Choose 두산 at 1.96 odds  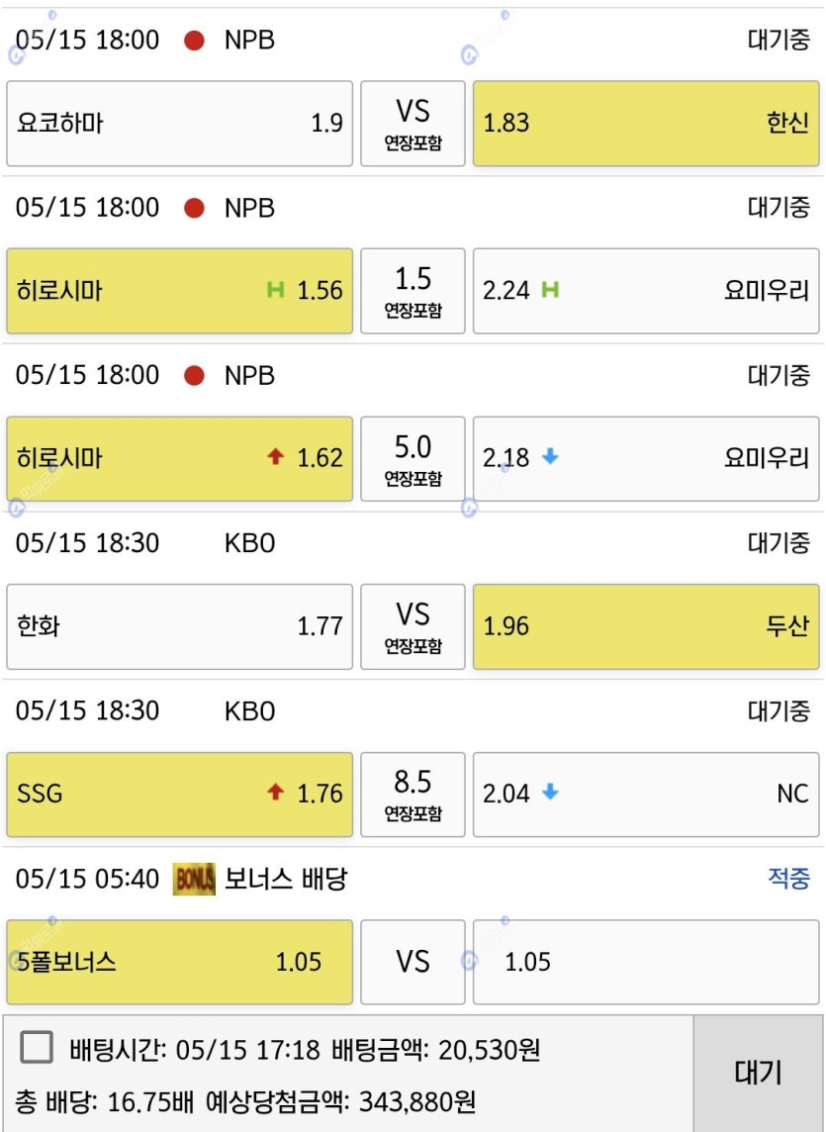[x=646, y=626]
